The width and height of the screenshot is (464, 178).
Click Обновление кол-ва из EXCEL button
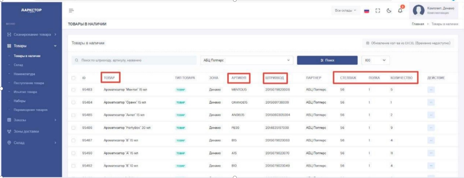point(408,43)
